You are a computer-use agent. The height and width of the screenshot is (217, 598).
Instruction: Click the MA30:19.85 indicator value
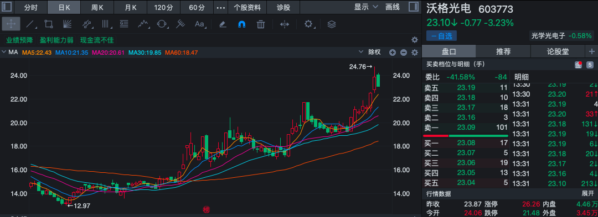coord(145,52)
